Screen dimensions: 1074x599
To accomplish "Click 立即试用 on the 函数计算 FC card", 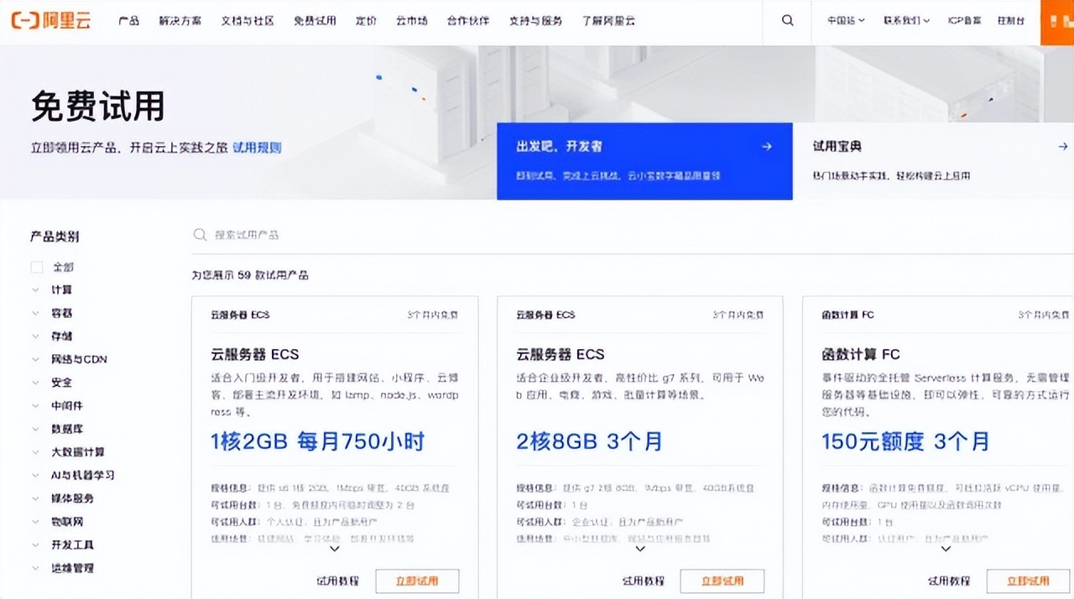I will pos(1029,581).
